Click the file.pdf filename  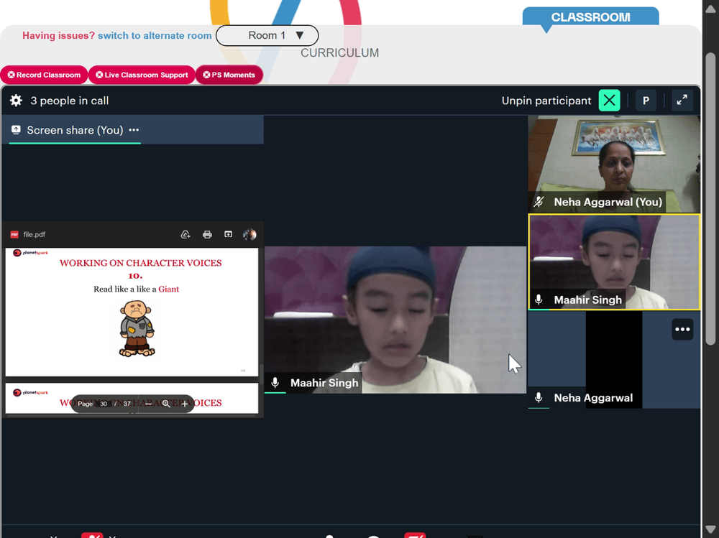point(35,235)
